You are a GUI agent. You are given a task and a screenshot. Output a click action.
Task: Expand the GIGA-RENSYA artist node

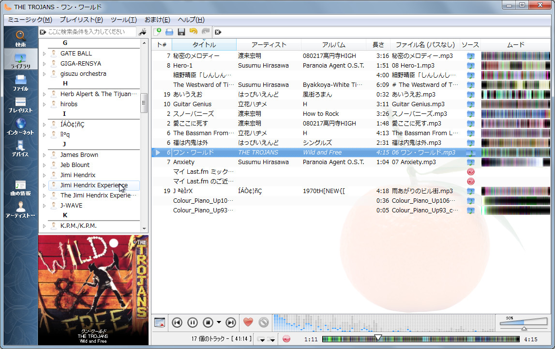point(44,64)
